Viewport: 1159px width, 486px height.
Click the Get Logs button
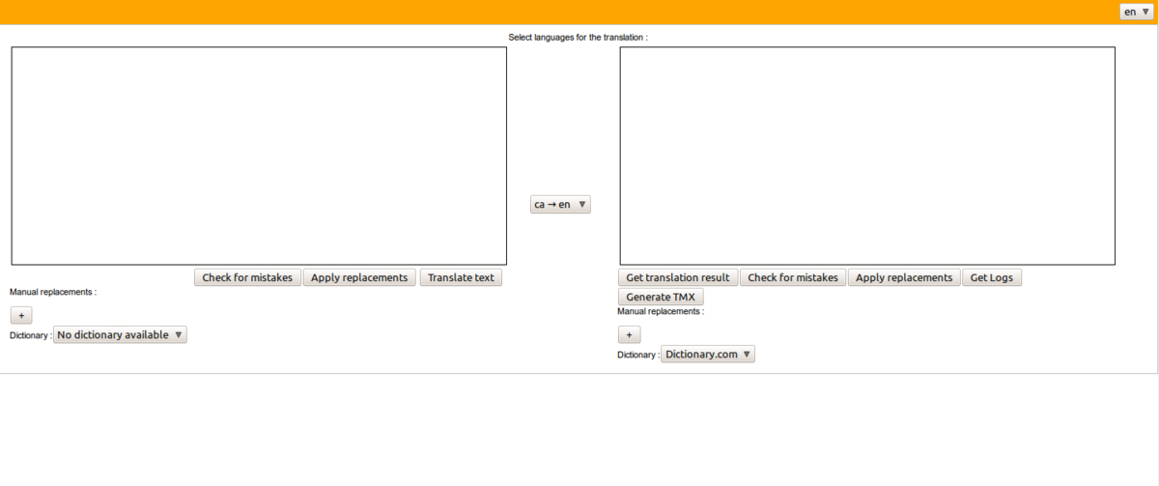click(991, 277)
